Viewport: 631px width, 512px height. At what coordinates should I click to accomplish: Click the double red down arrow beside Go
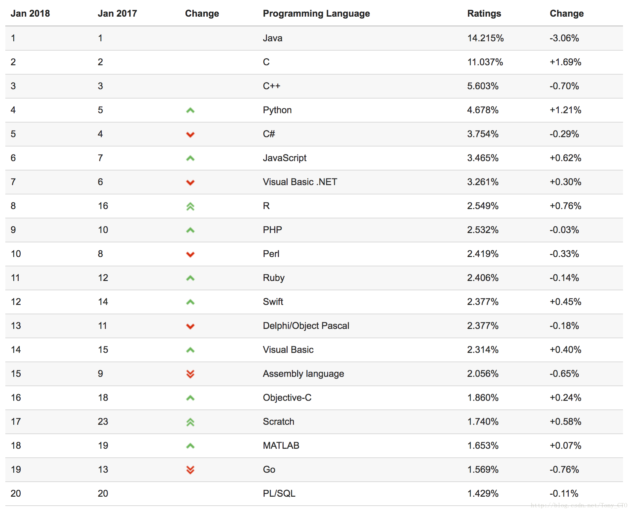tap(190, 470)
